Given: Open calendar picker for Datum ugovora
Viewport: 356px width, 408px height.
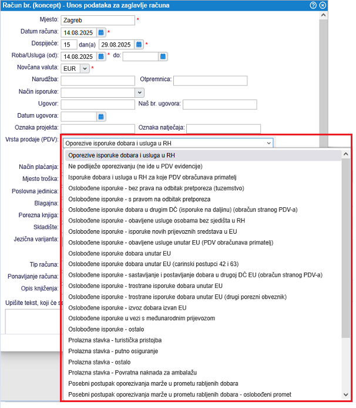Looking at the screenshot, I should point(101,116).
